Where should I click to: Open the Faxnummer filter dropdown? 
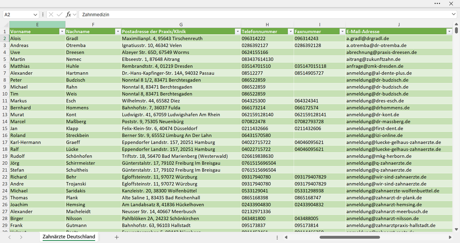pos(342,31)
